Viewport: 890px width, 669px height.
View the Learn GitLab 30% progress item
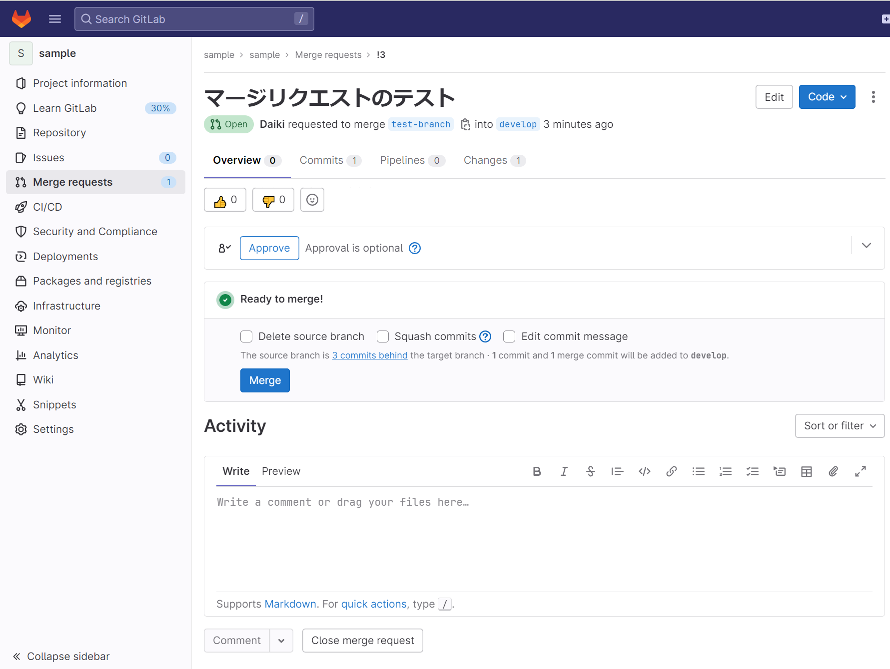pos(65,108)
